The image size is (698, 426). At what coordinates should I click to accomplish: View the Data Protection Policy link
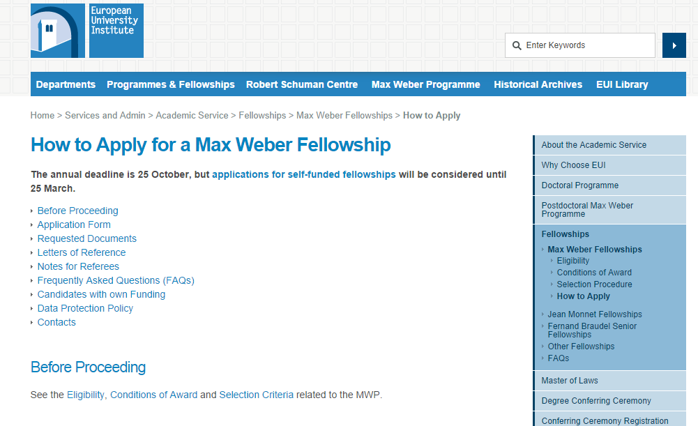pyautogui.click(x=85, y=308)
